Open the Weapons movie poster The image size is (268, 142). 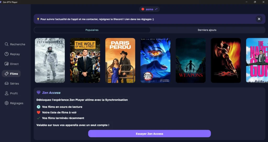[191, 60]
